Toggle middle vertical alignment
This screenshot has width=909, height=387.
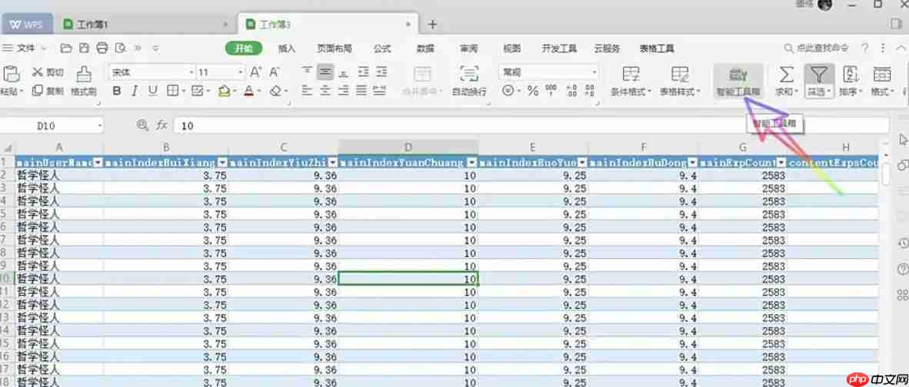click(x=326, y=71)
